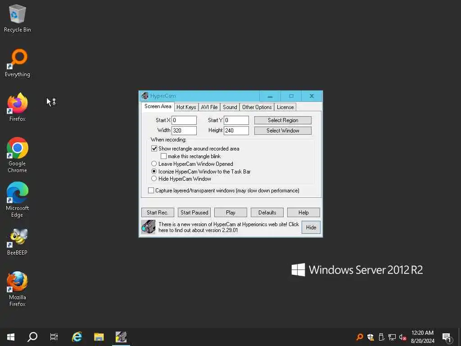461x346 pixels.
Task: Click the HyperCam title bar app icon
Action: click(x=145, y=96)
